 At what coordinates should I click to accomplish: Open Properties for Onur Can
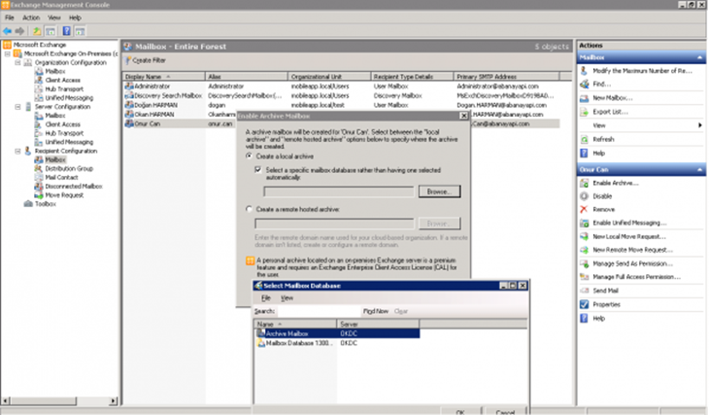click(x=606, y=304)
